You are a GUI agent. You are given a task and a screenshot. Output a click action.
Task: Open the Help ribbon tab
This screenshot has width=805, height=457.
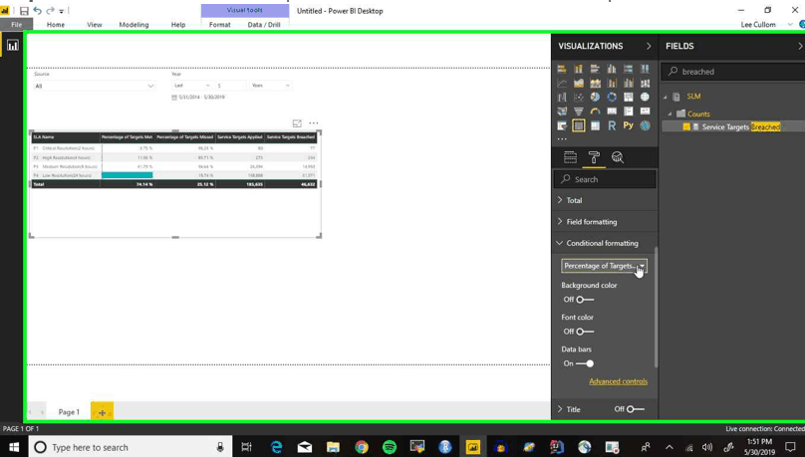[178, 25]
